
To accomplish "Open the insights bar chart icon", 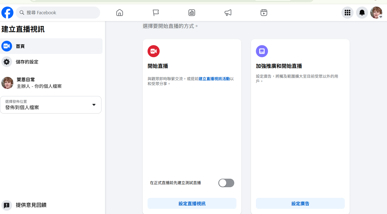I will [x=192, y=13].
